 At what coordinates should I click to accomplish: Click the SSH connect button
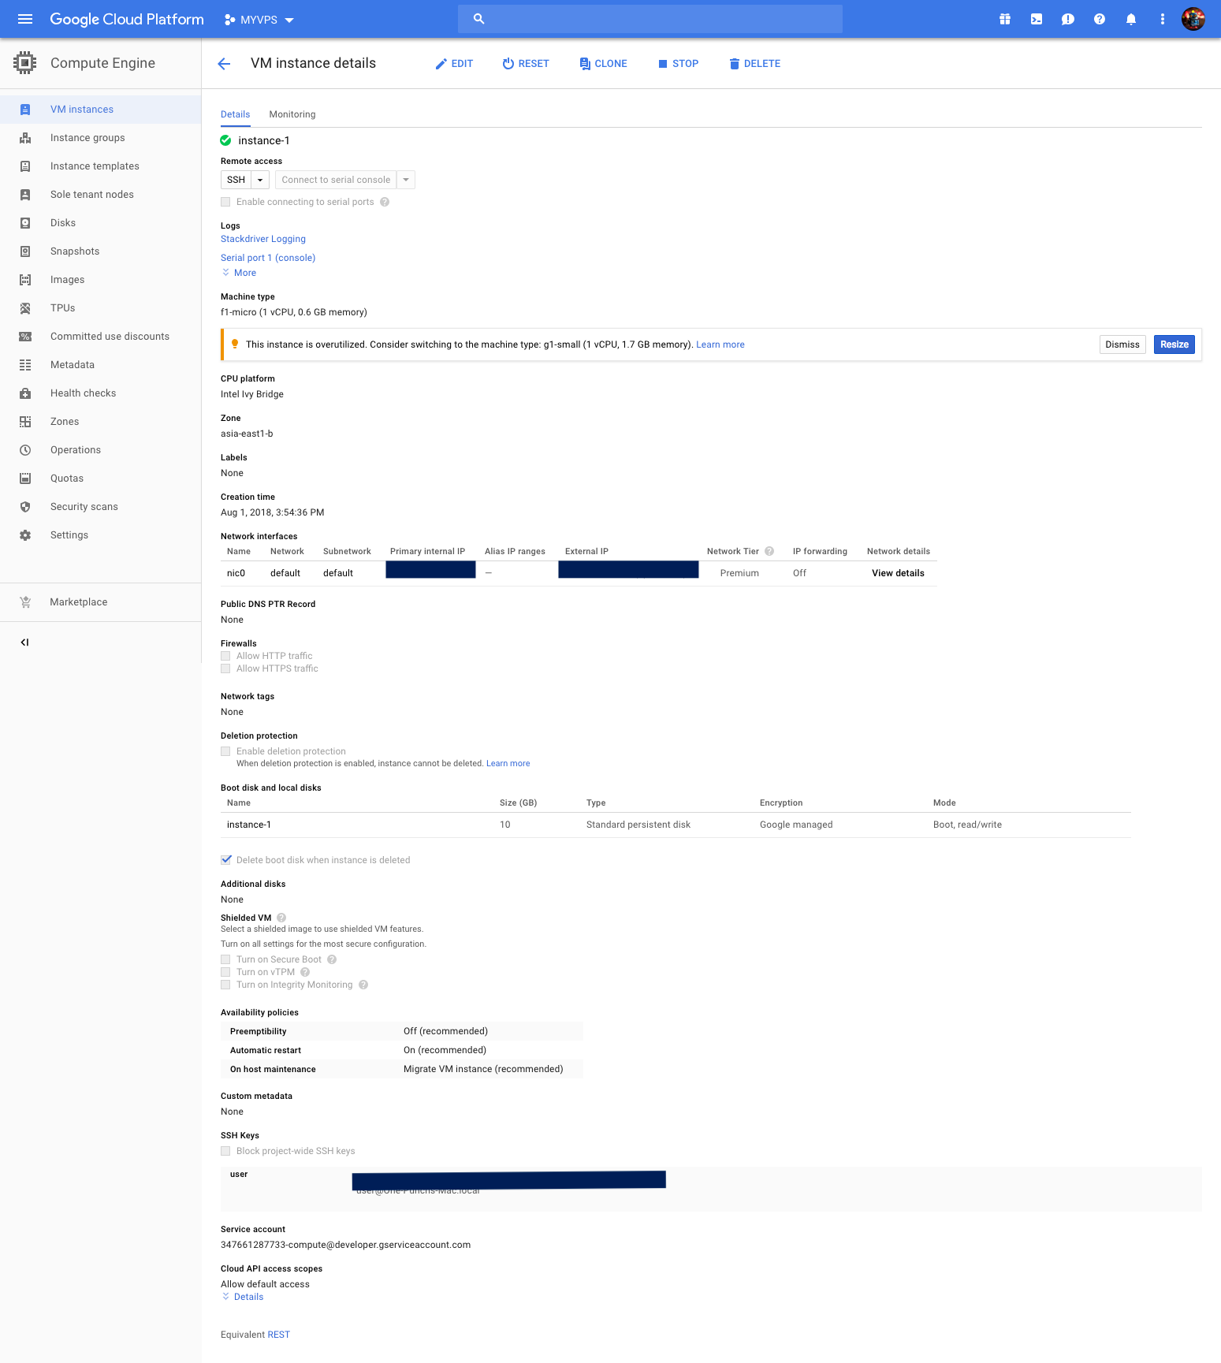pyautogui.click(x=236, y=180)
